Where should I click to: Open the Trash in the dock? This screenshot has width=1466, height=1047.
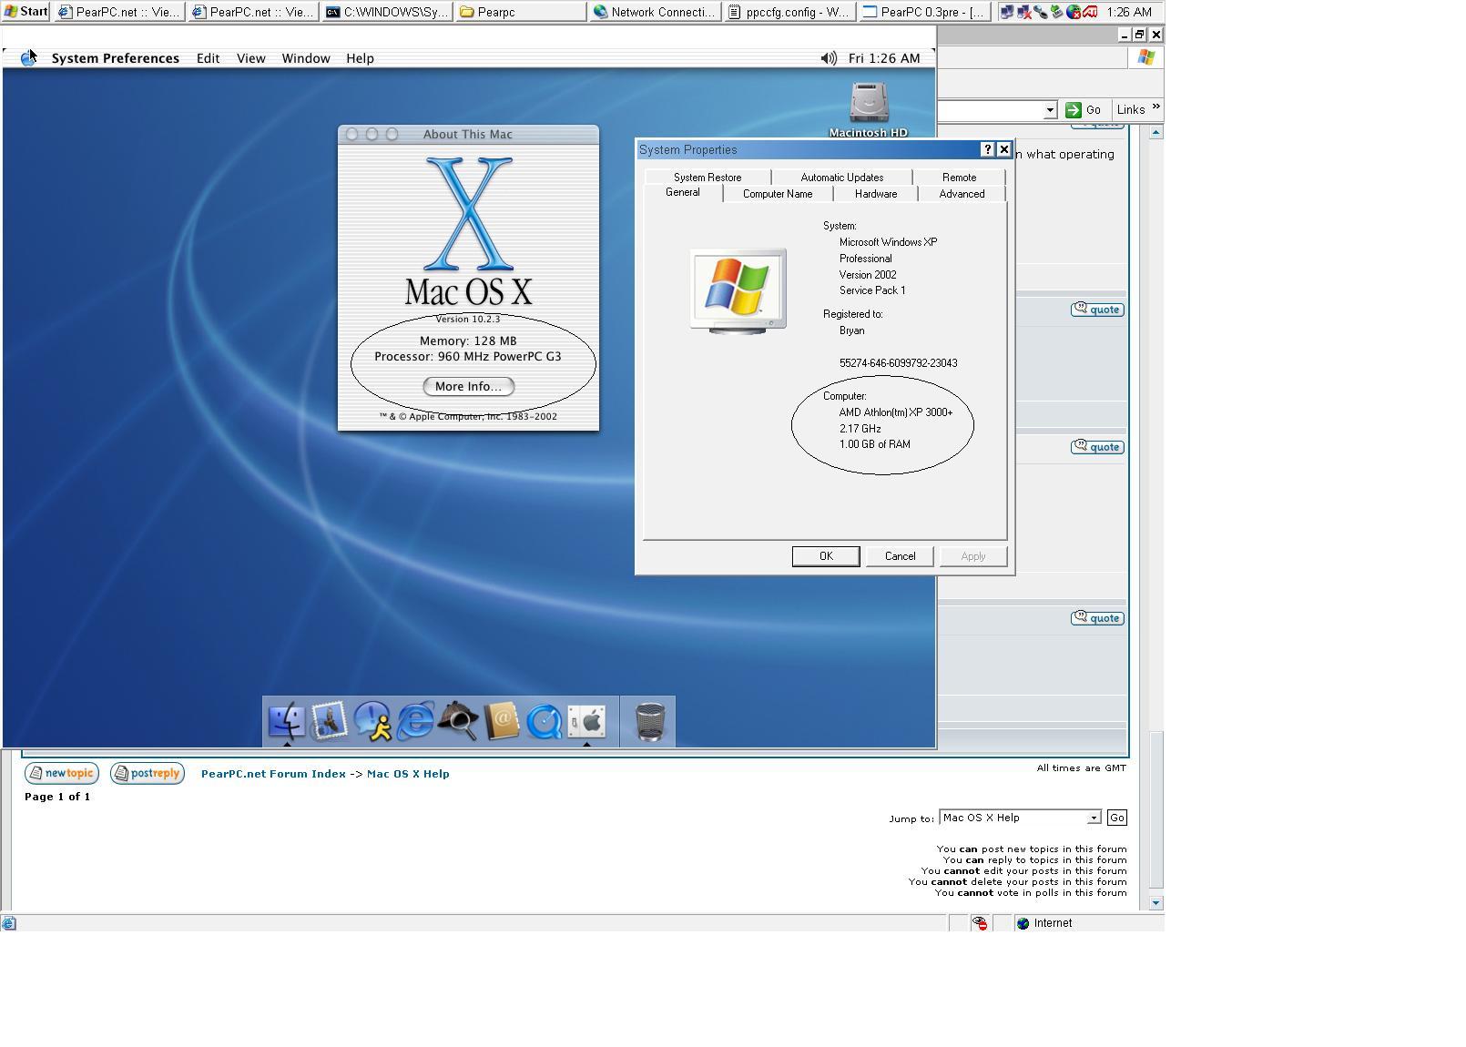click(x=649, y=721)
